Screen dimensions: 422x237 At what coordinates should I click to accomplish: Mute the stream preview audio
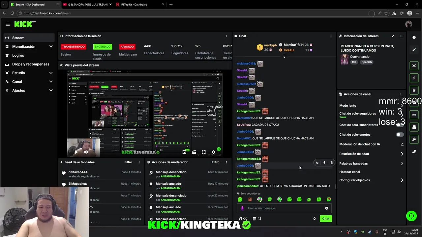(x=86, y=152)
